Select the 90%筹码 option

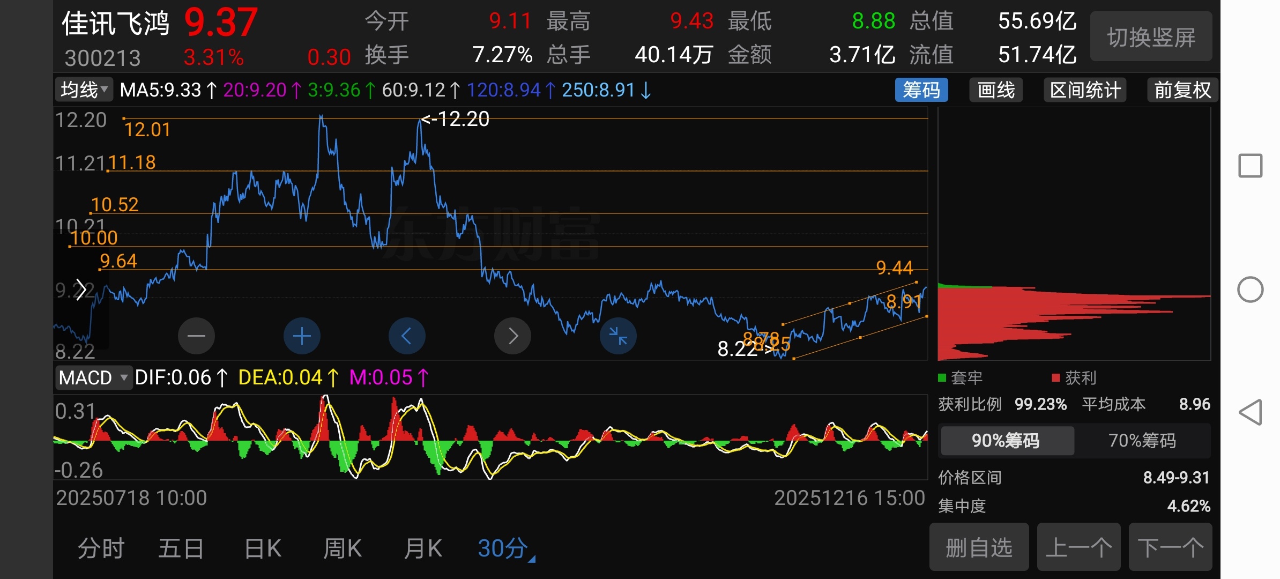1006,441
